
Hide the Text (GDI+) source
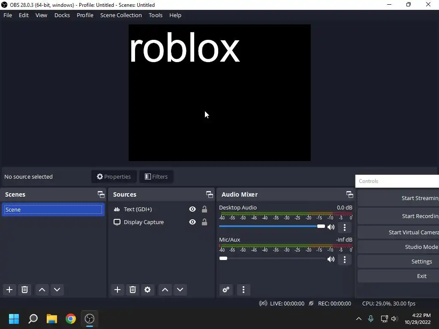coord(192,209)
